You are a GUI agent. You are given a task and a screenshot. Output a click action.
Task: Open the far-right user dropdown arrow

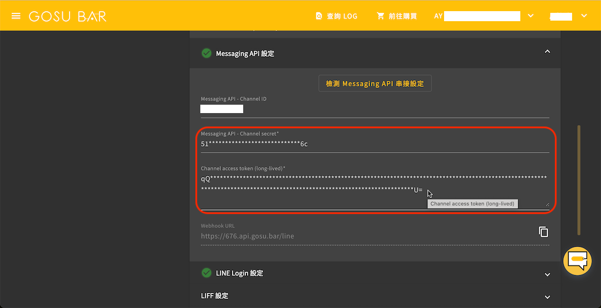coord(584,16)
